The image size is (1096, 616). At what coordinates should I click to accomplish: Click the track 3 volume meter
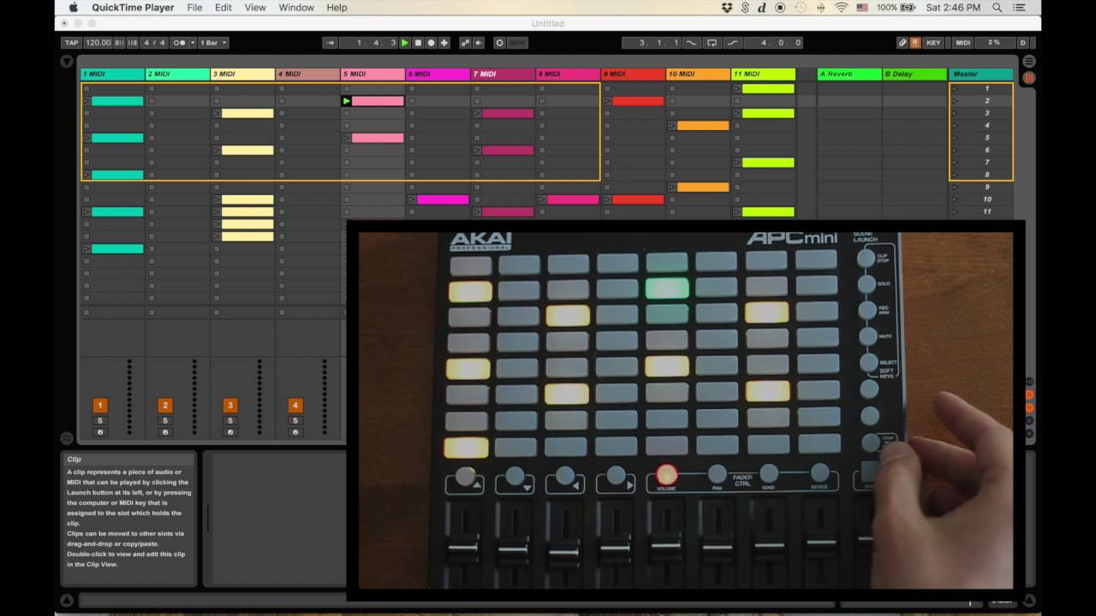pyautogui.click(x=259, y=397)
